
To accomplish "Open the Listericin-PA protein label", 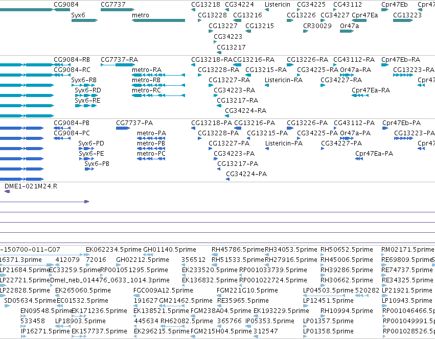I will 284,143.
